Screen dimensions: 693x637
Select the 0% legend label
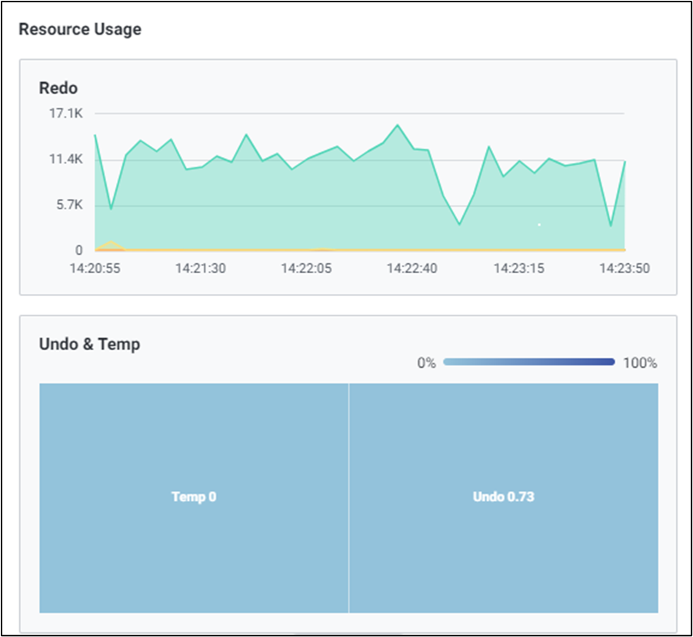426,363
